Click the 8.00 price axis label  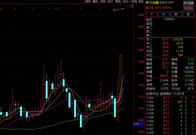[141, 50]
